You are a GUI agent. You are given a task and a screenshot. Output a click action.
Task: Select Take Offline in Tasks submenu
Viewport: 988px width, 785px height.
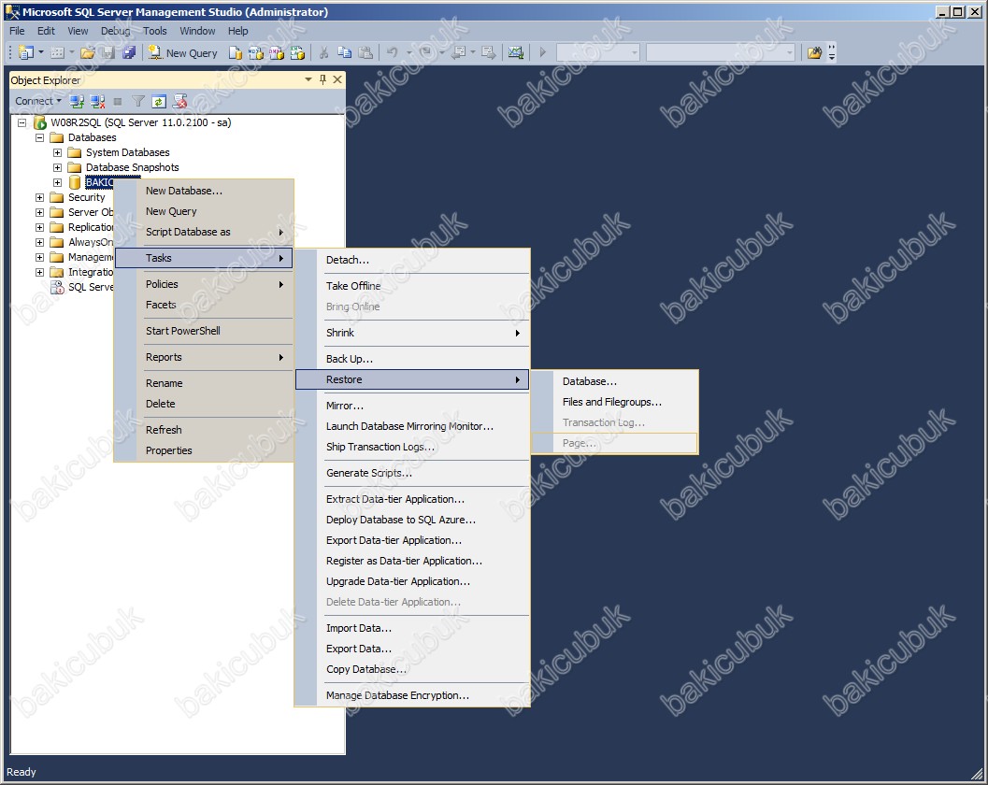pyautogui.click(x=413, y=285)
